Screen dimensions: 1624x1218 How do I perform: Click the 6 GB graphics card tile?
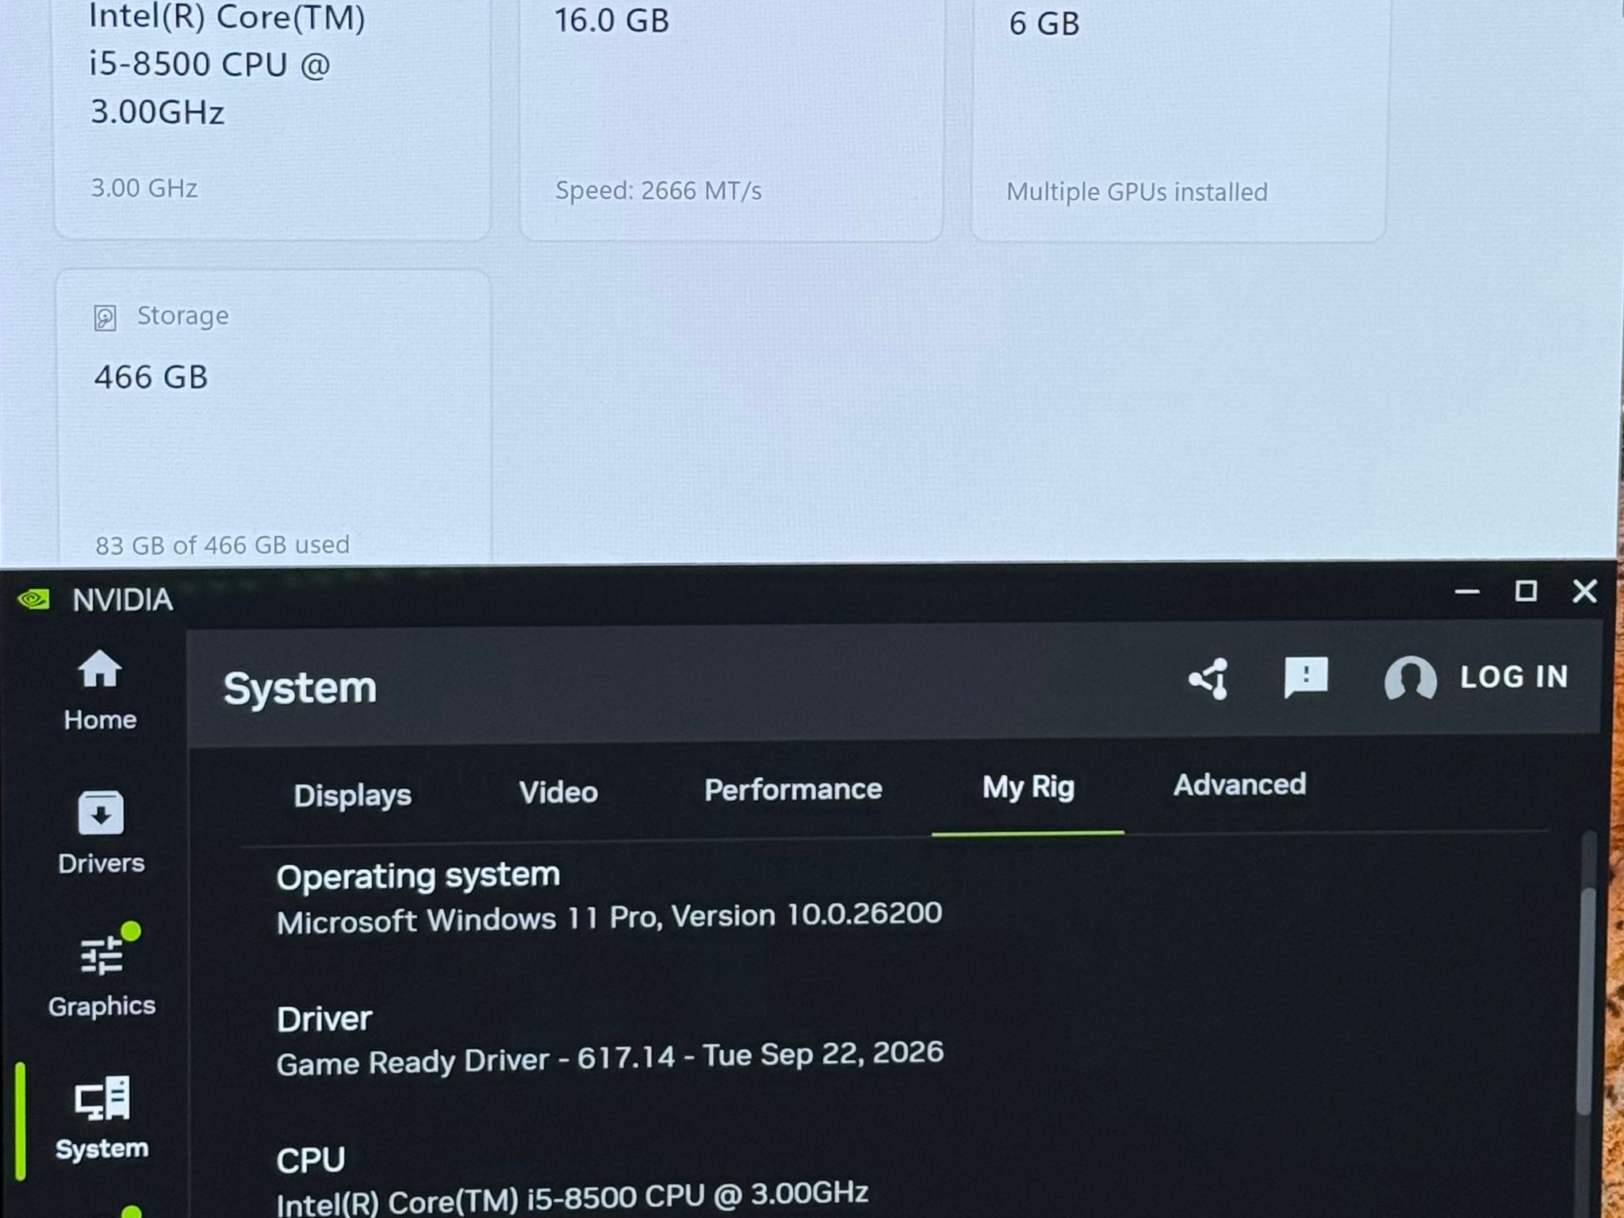1178,119
